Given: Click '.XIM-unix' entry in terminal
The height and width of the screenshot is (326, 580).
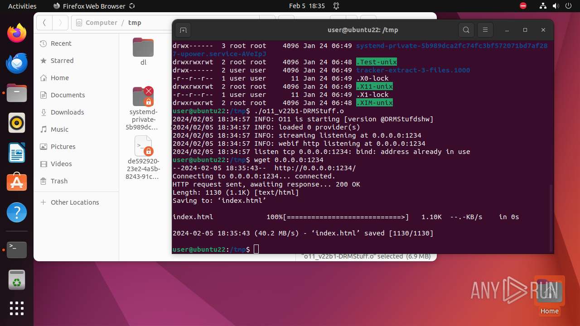Looking at the screenshot, I should point(374,103).
